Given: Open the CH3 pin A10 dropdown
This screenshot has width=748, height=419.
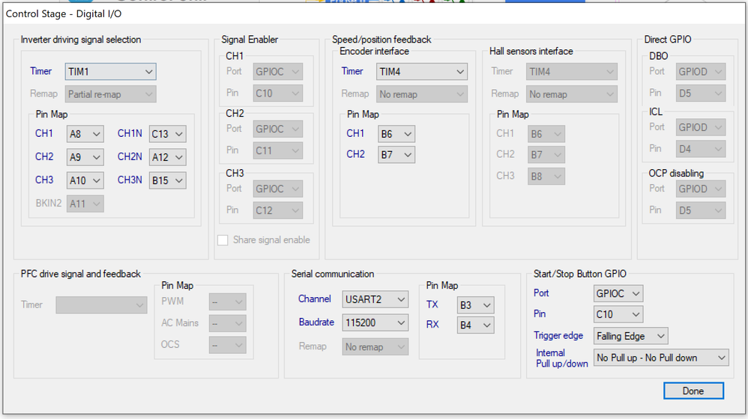Looking at the screenshot, I should coord(85,180).
